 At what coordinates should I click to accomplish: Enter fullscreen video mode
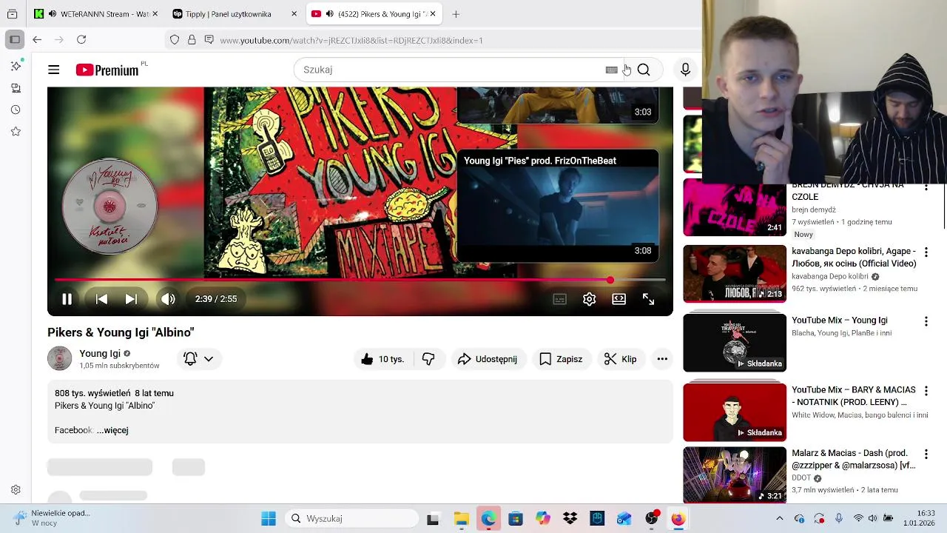coord(648,299)
